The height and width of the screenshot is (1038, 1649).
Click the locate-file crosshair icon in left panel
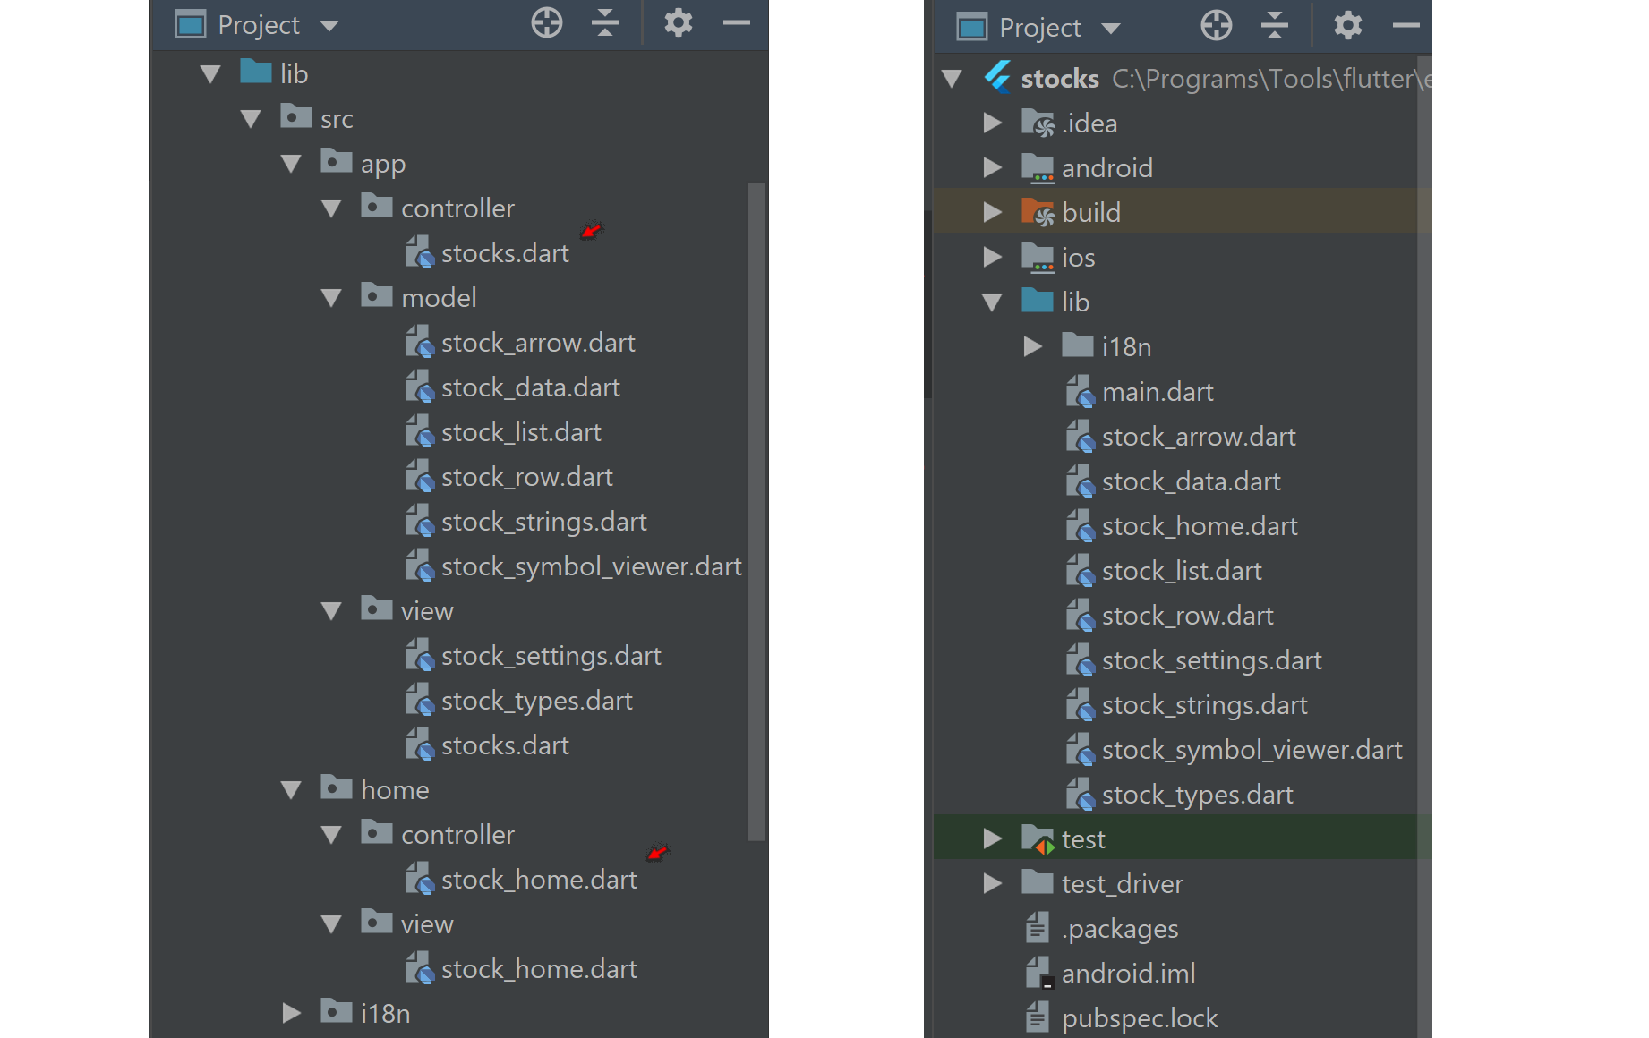547,24
